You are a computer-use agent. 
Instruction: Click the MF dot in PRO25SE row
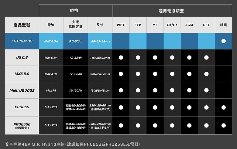tap(155, 125)
